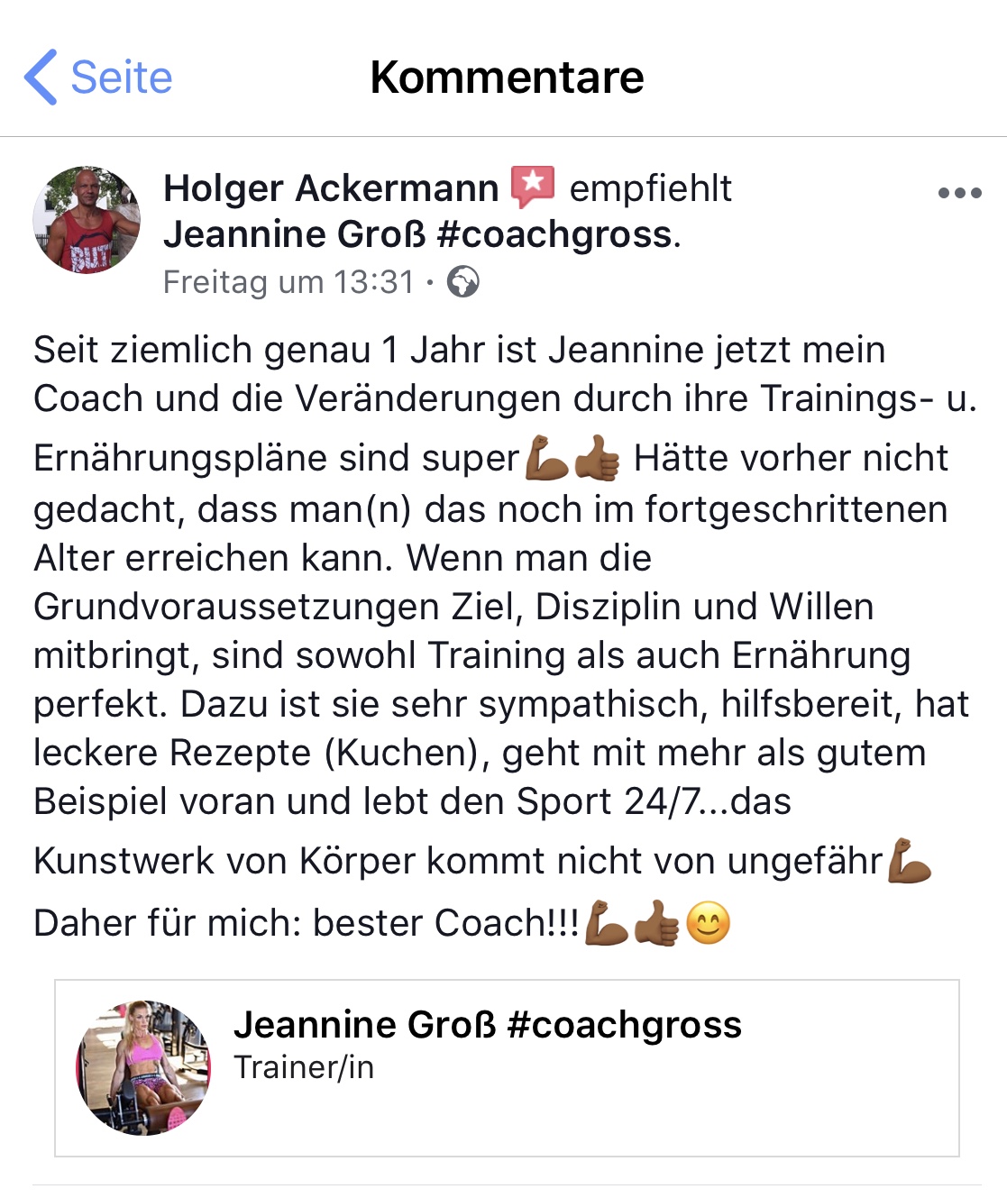Open the three-dot options menu
Viewport: 1007px width, 1198px height.
(x=959, y=193)
